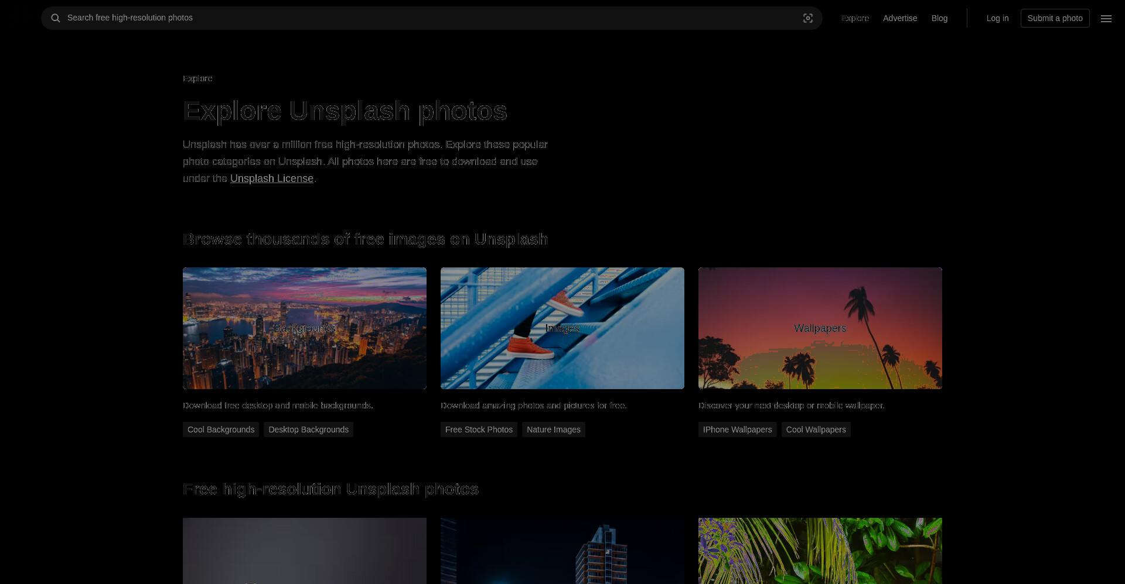Viewport: 1125px width, 584px height.
Task: Select the iPhone Wallpapers tag
Action: click(738, 430)
